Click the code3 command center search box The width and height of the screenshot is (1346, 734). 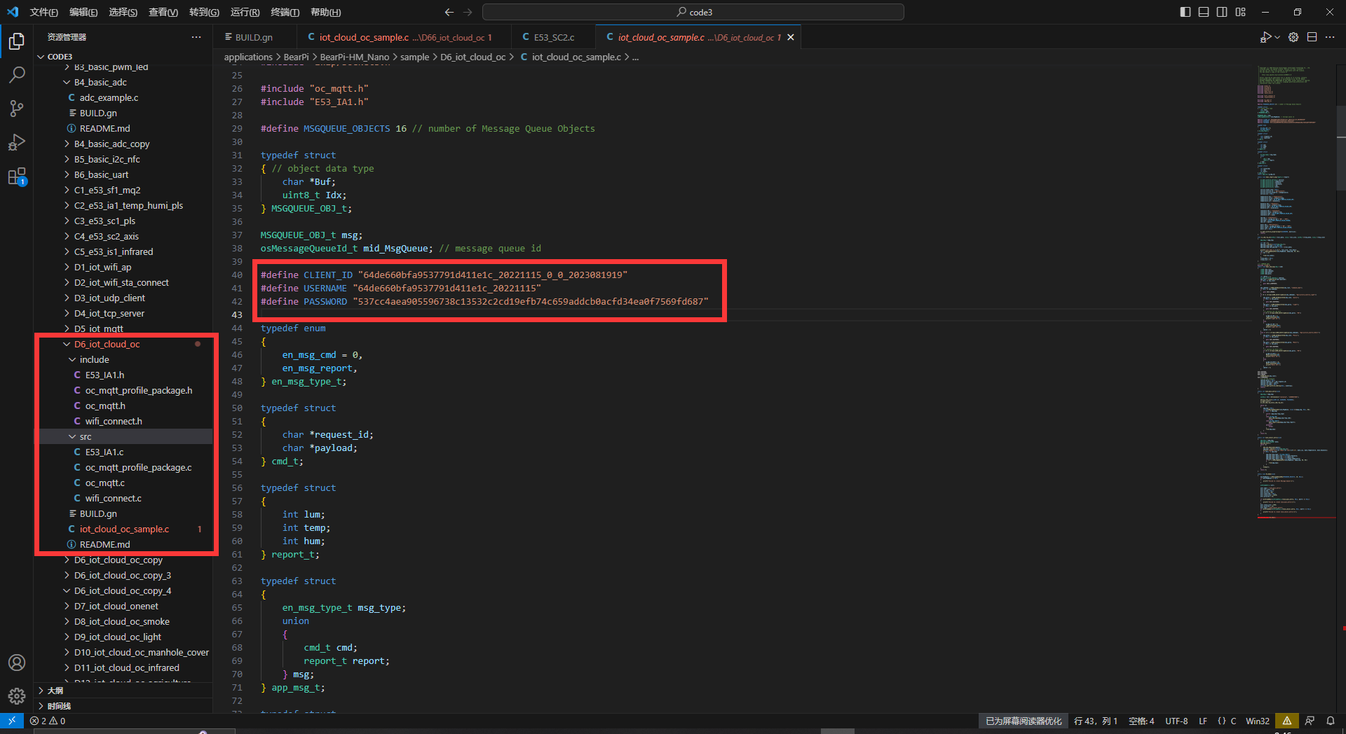(693, 12)
